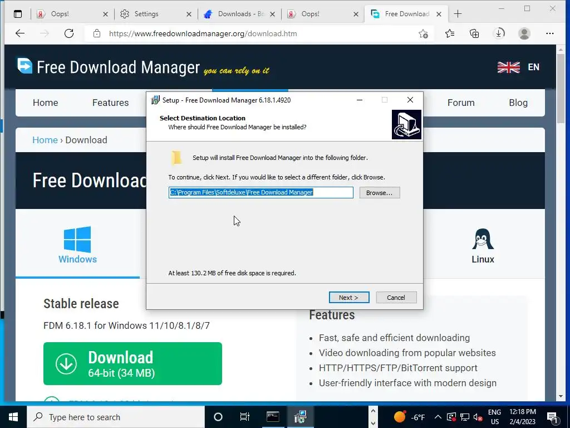
Task: Click the Setup title bar installer icon
Action: tap(155, 100)
